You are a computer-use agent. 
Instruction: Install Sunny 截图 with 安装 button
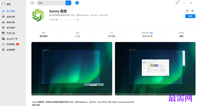pos(190,16)
